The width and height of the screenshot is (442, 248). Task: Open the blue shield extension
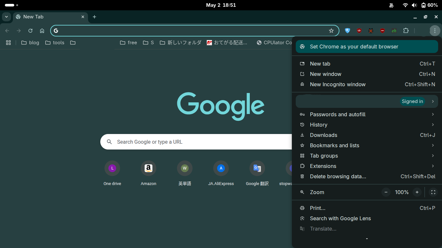(x=348, y=31)
